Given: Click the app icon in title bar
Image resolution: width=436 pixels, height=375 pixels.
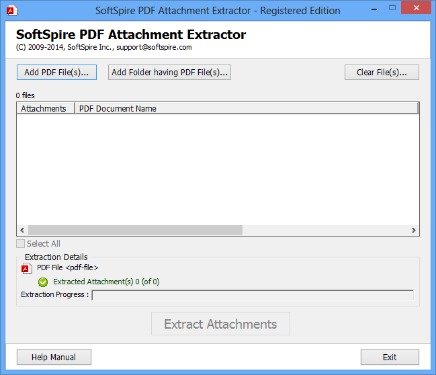Looking at the screenshot, I should (x=11, y=10).
